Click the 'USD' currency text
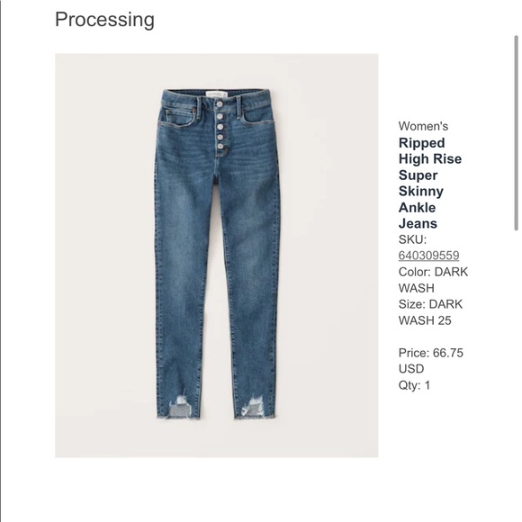 411,369
